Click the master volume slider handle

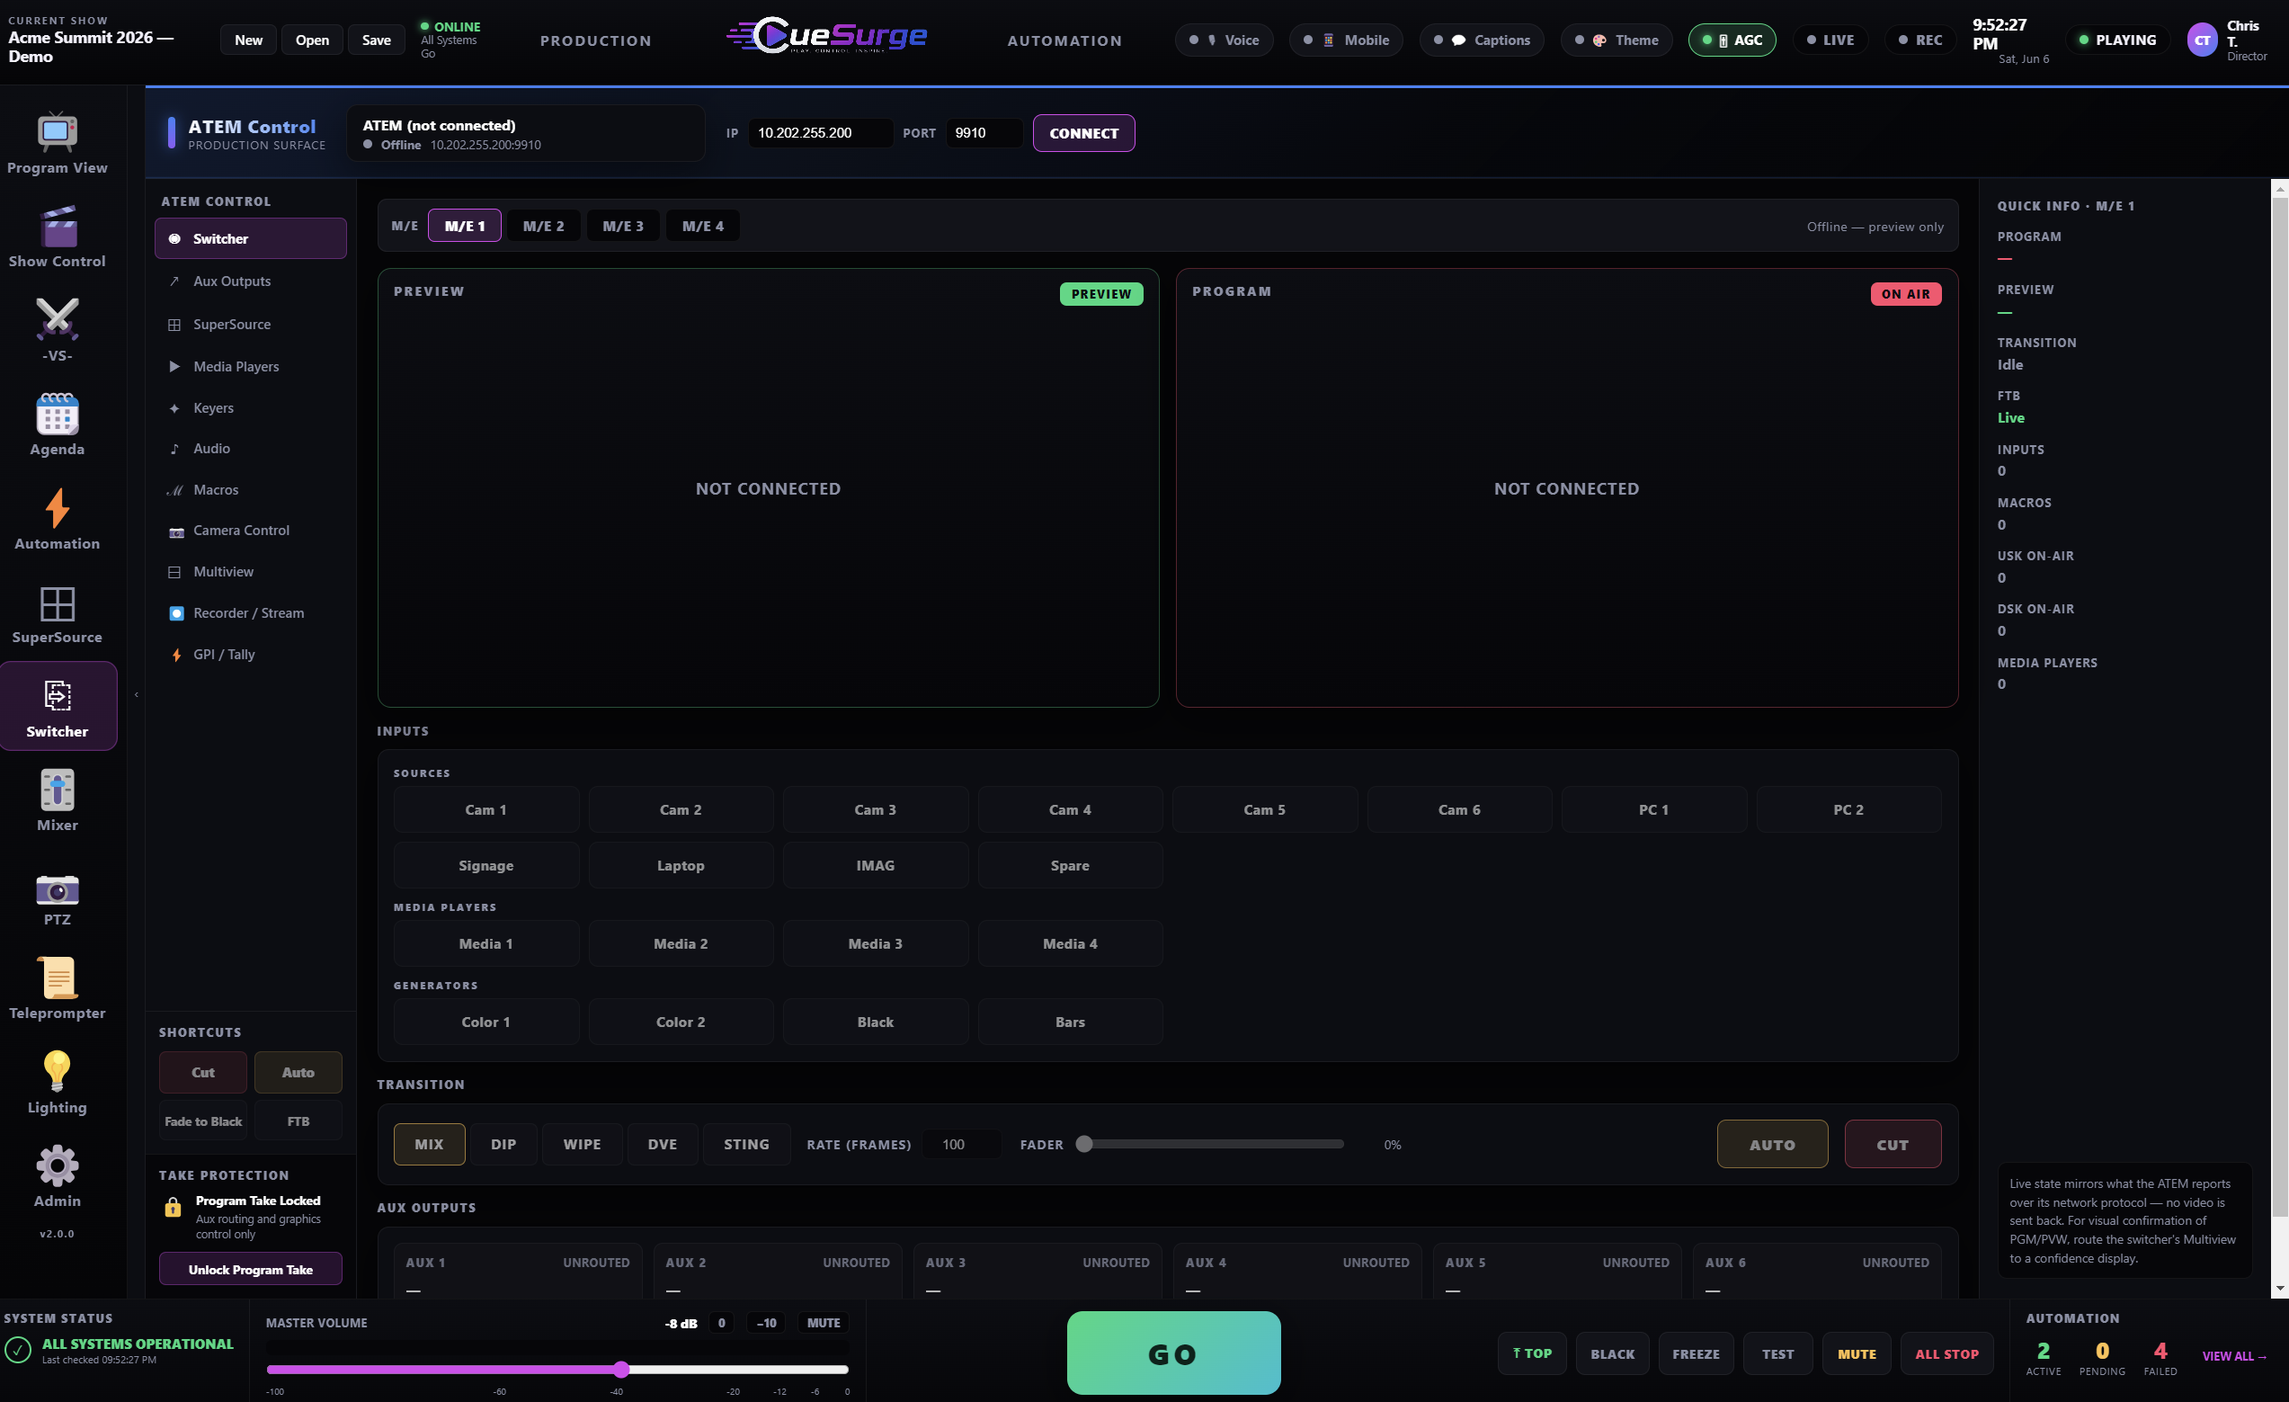pyautogui.click(x=621, y=1370)
